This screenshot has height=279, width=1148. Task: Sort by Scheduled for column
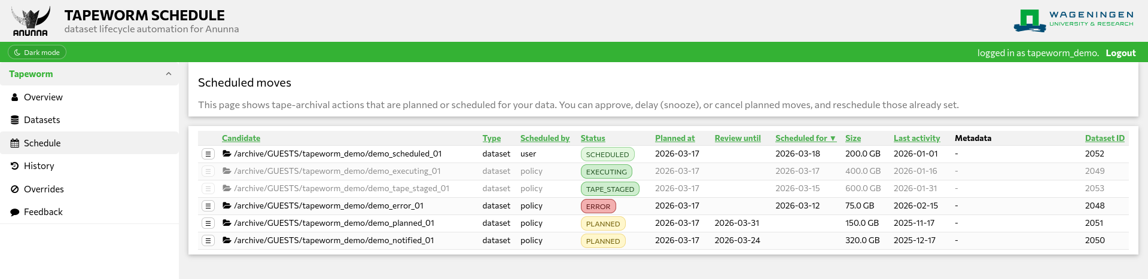pyautogui.click(x=805, y=138)
